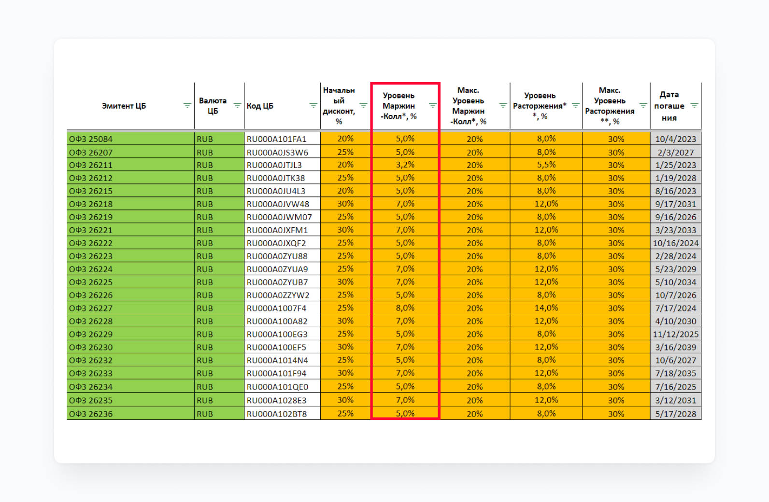
Task: Open filter dropdown for Эмитент ЦБ column
Action: pos(187,106)
